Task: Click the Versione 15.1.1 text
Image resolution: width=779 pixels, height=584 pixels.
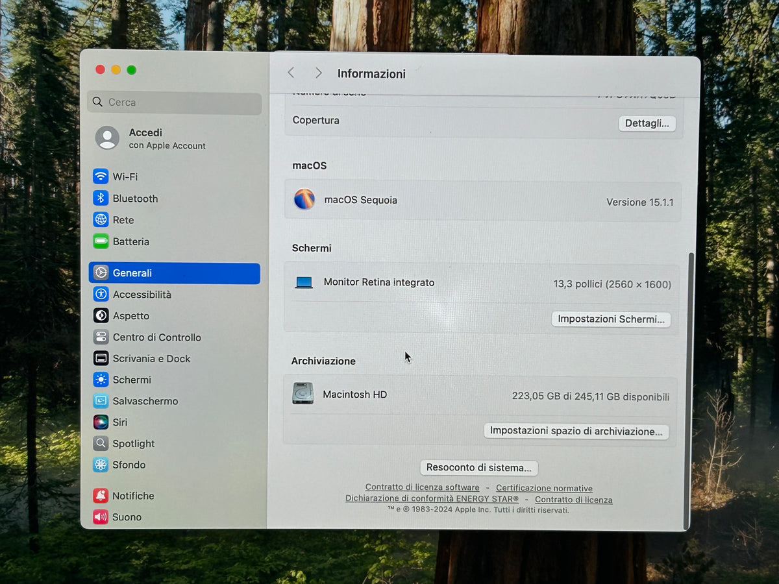Action: coord(639,202)
